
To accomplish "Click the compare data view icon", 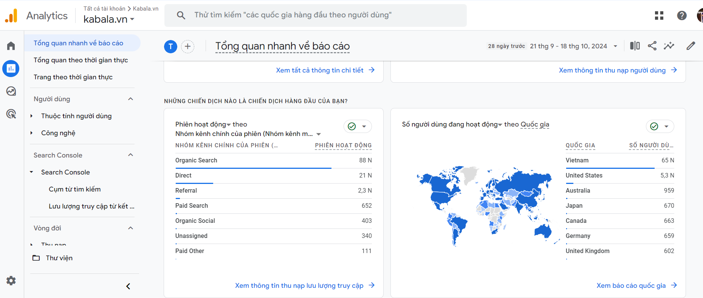I will coord(635,46).
